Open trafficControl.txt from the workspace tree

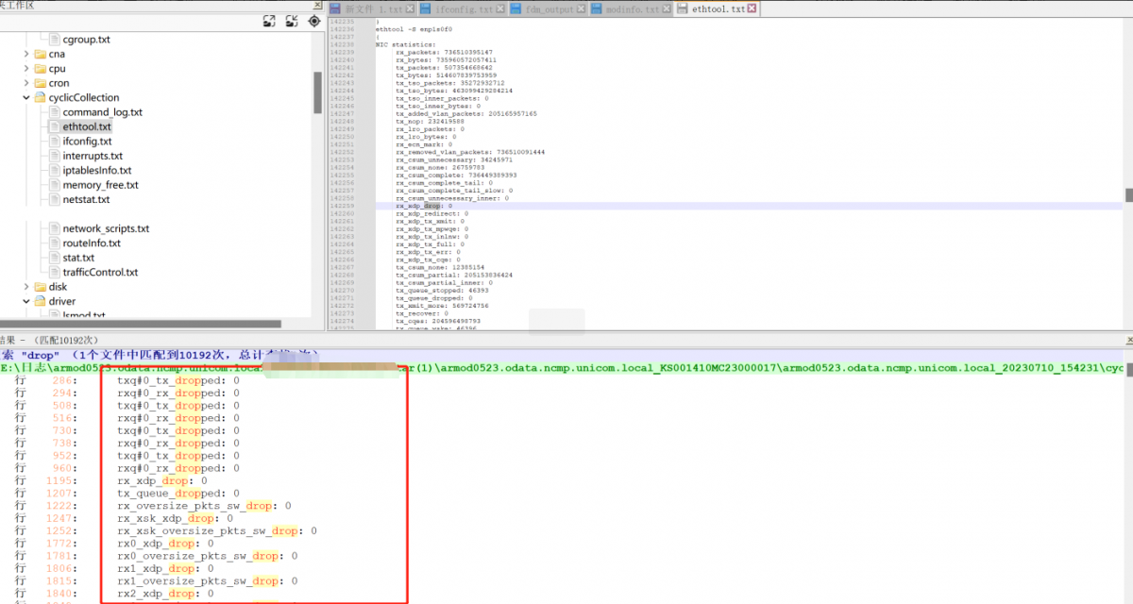click(100, 273)
